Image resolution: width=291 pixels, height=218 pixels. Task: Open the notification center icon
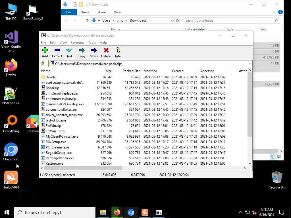point(282,212)
